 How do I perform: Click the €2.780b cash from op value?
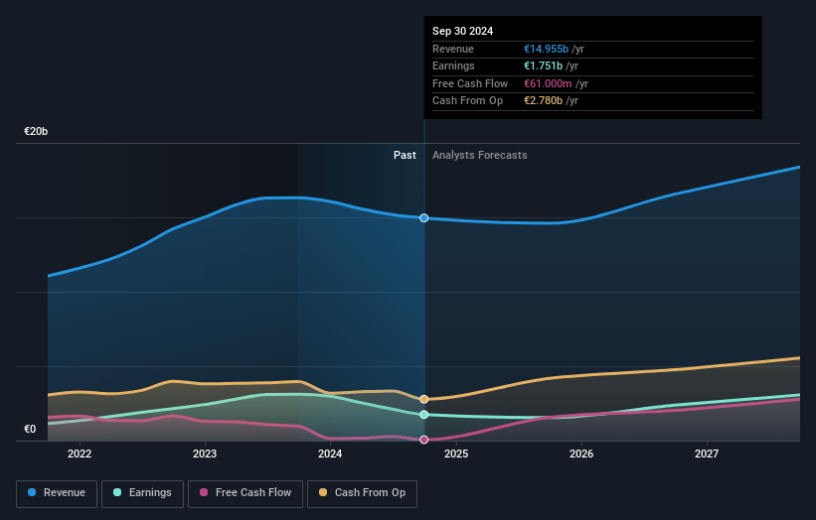point(543,101)
